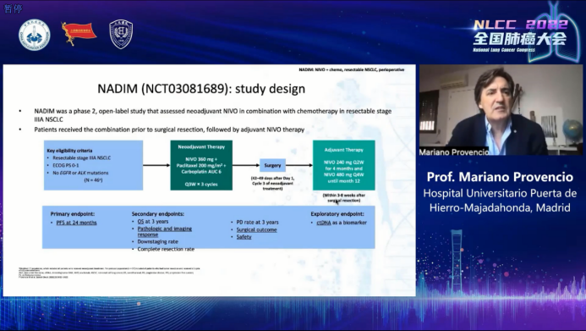586x331 pixels.
Task: Click the Neoadjuvant Therapy green box
Action: pos(201,165)
